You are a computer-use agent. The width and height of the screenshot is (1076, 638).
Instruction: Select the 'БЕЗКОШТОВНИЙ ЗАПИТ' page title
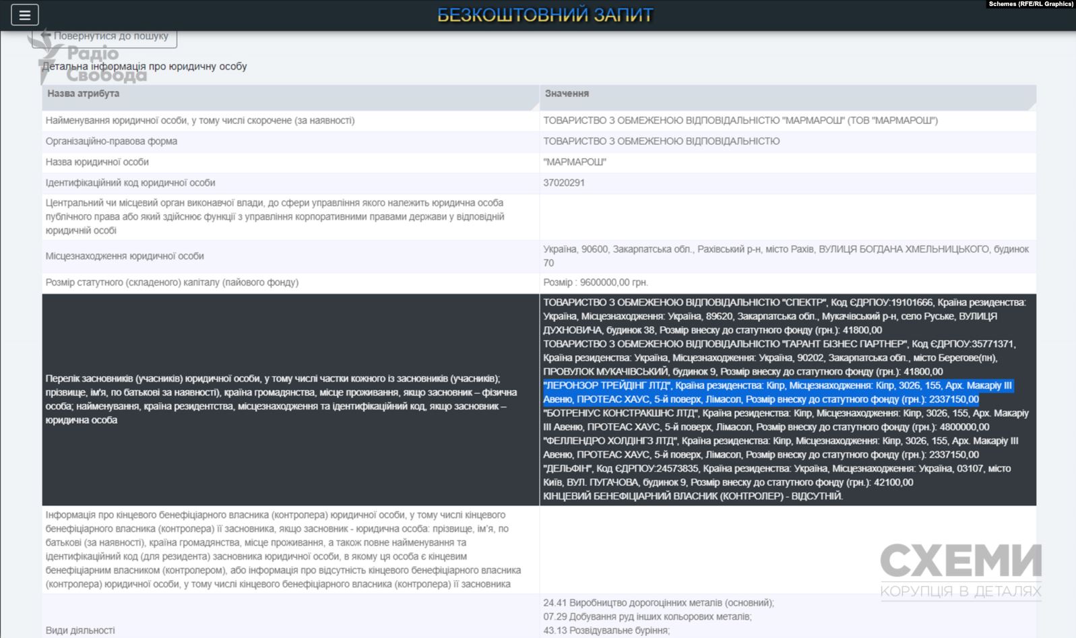coord(545,15)
